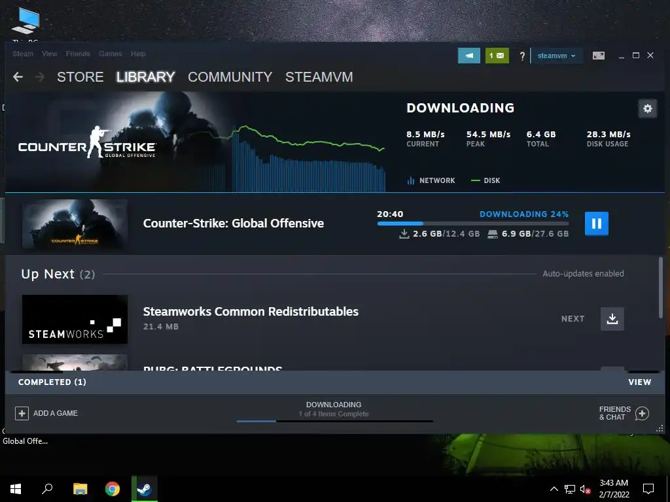Open the steamvm account dropdown
This screenshot has width=670, height=502.
click(x=556, y=56)
